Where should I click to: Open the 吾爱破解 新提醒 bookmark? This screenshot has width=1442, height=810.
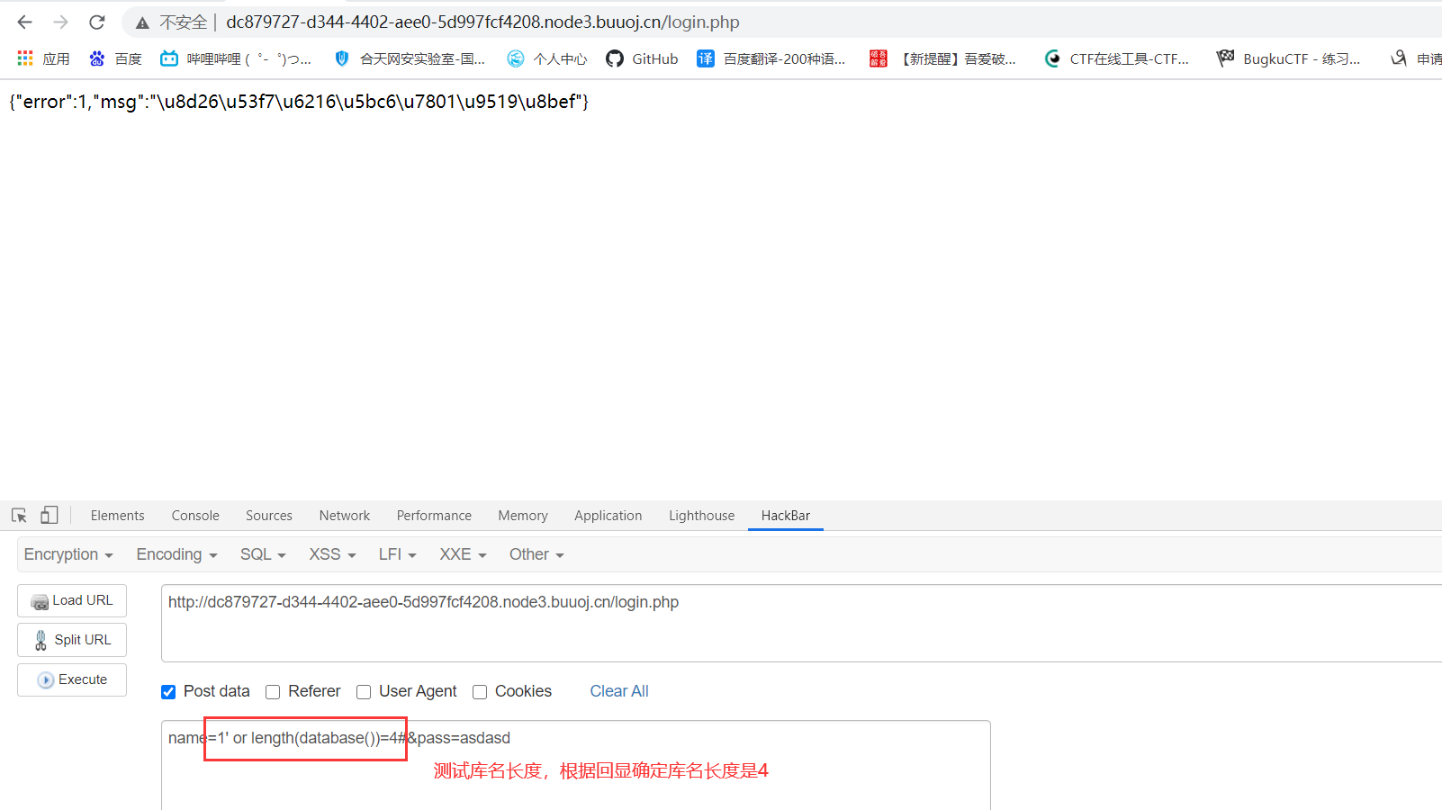click(942, 58)
